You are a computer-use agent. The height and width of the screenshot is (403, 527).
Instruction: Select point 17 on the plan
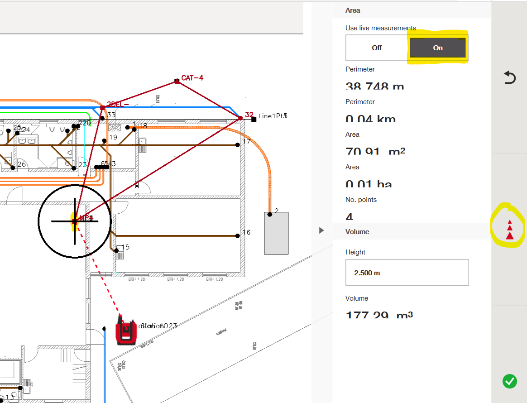point(237,145)
